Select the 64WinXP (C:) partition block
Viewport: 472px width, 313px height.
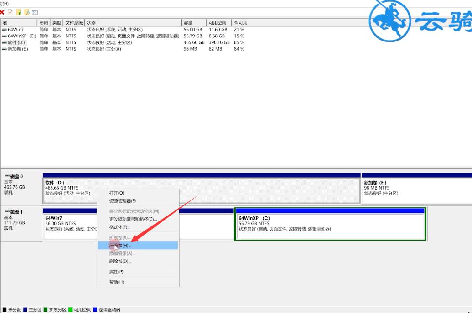coord(331,224)
